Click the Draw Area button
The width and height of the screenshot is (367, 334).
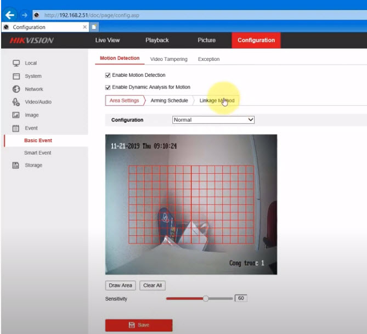(x=121, y=285)
